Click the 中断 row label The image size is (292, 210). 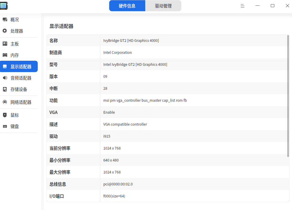pos(53,89)
